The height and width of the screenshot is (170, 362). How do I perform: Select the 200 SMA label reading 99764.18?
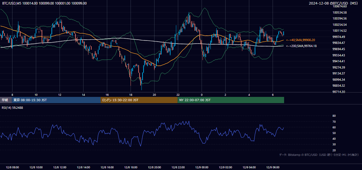point(301,46)
